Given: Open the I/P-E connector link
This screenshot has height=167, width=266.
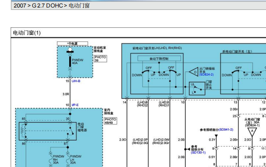Looking at the screenshot, I should pyautogui.click(x=75, y=105).
